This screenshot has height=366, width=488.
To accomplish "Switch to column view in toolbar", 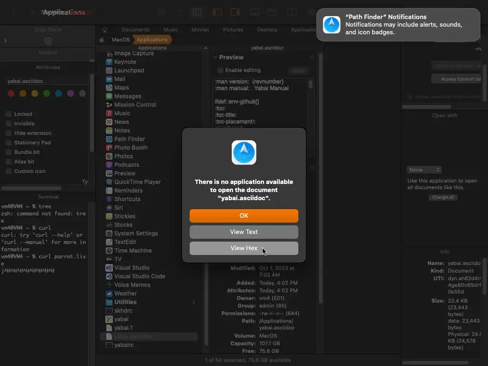I will (197, 12).
